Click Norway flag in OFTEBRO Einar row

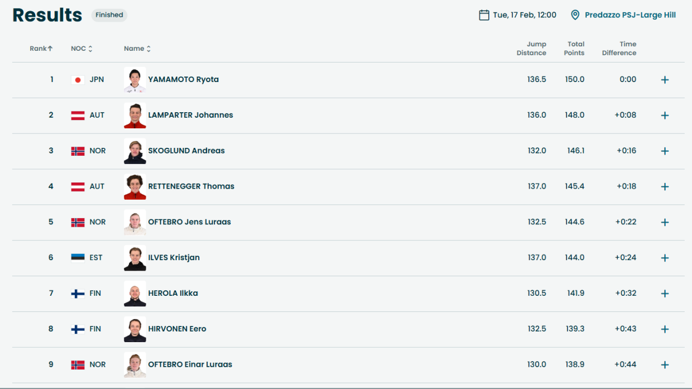78,365
